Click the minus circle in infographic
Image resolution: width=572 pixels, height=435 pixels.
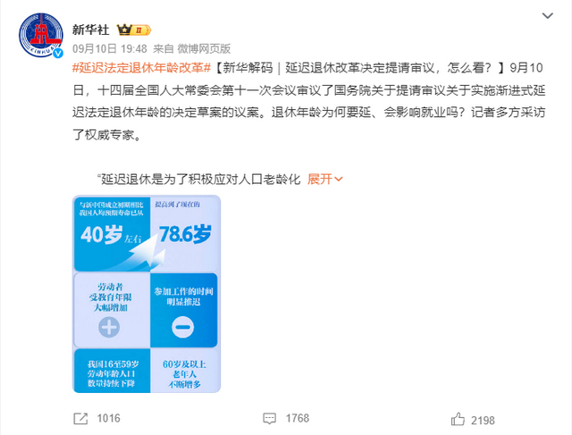point(182,327)
